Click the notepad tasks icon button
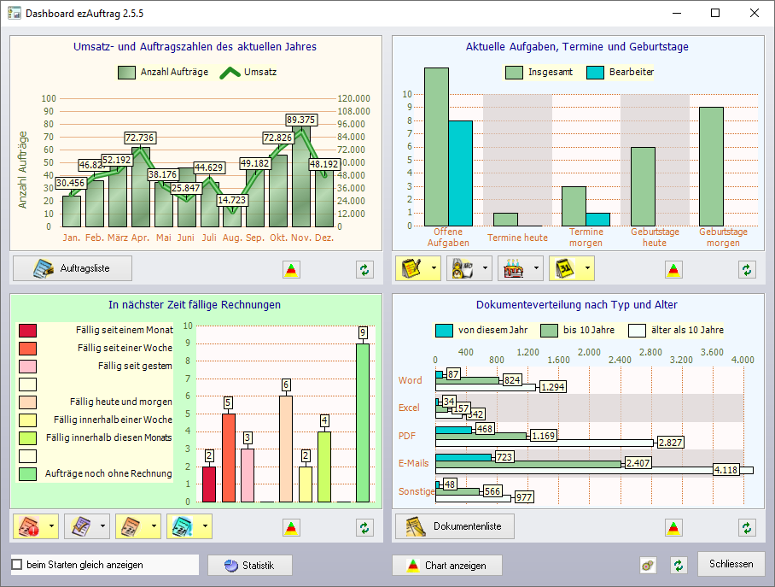This screenshot has height=587, width=775. pyautogui.click(x=411, y=268)
